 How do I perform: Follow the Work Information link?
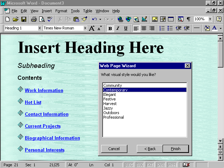(x=44, y=90)
